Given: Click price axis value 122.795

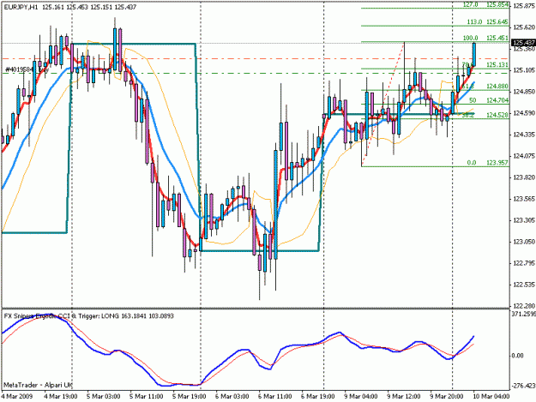Looking at the screenshot, I should (524, 263).
